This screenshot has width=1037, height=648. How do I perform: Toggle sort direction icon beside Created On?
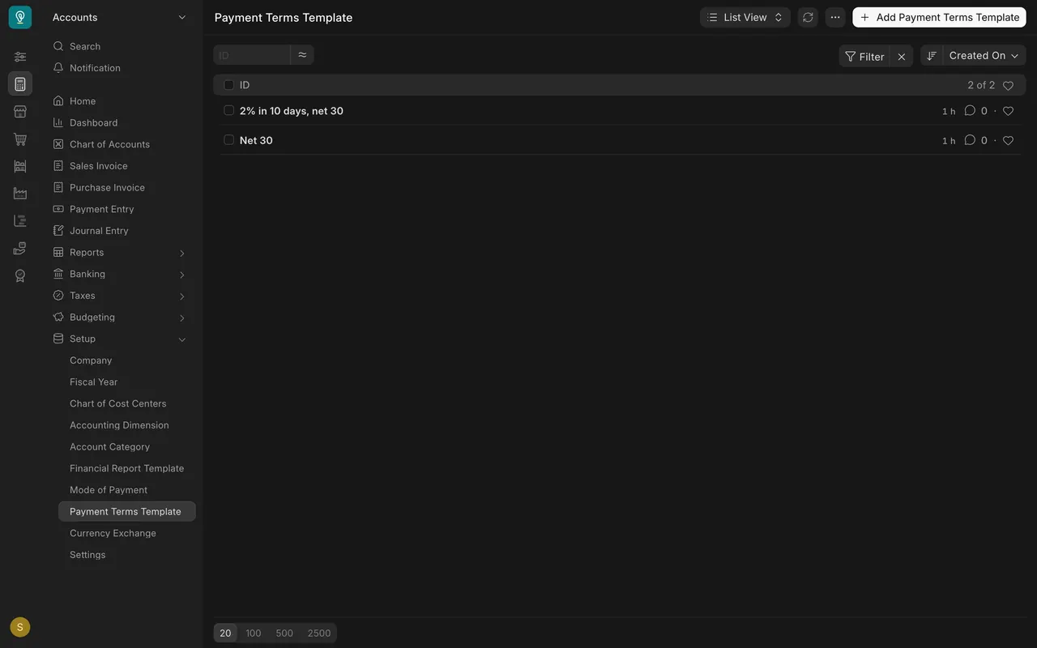pyautogui.click(x=932, y=56)
